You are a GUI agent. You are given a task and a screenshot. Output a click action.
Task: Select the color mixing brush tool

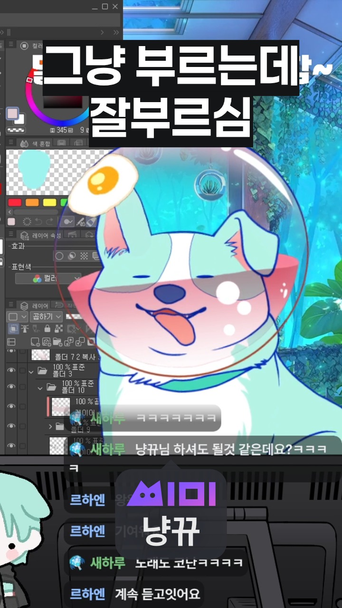[68, 222]
